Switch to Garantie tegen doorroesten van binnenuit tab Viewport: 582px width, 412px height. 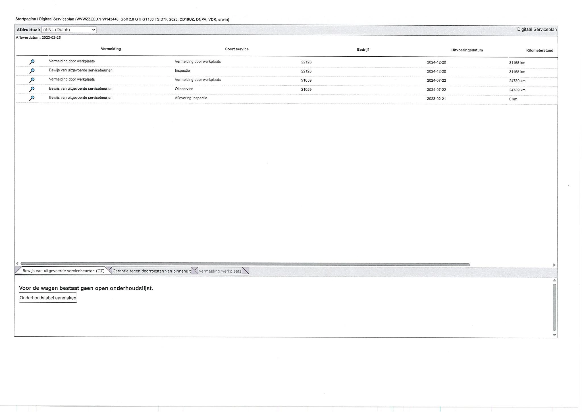coord(151,271)
